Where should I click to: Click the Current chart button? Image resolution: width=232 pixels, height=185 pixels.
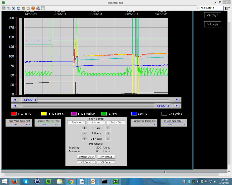96,123
